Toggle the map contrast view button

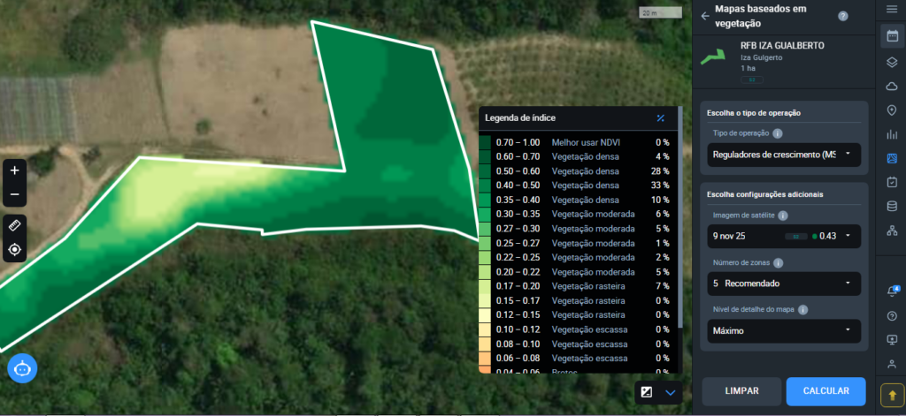tap(647, 391)
